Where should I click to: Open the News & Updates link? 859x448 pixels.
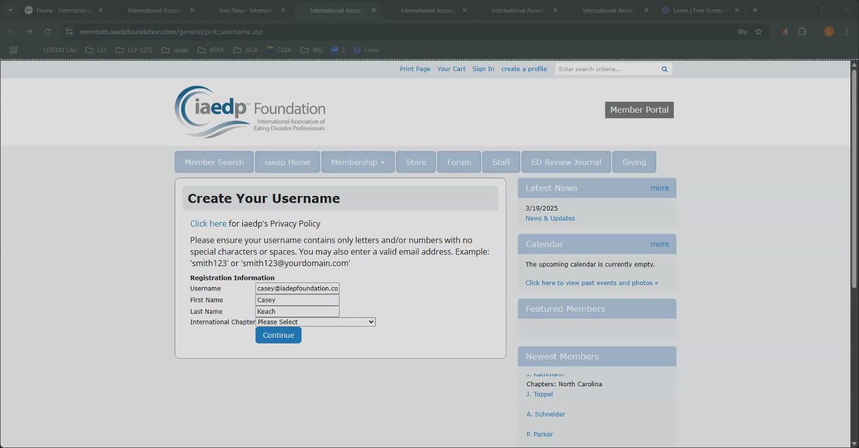coord(550,219)
